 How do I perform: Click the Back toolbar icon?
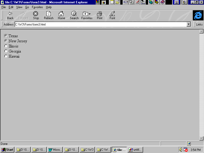(10, 15)
